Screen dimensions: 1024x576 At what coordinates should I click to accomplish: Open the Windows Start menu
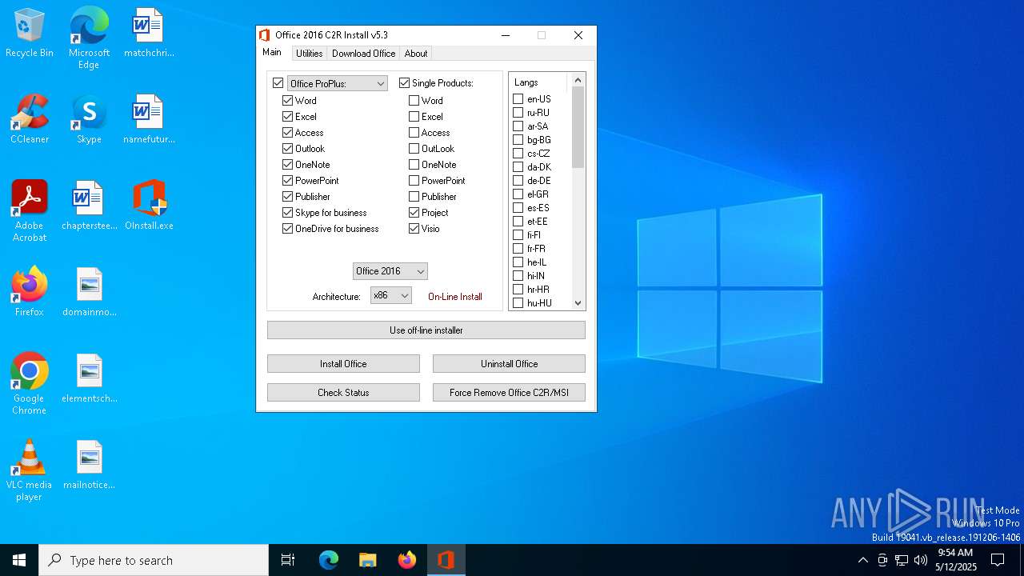tap(19, 560)
